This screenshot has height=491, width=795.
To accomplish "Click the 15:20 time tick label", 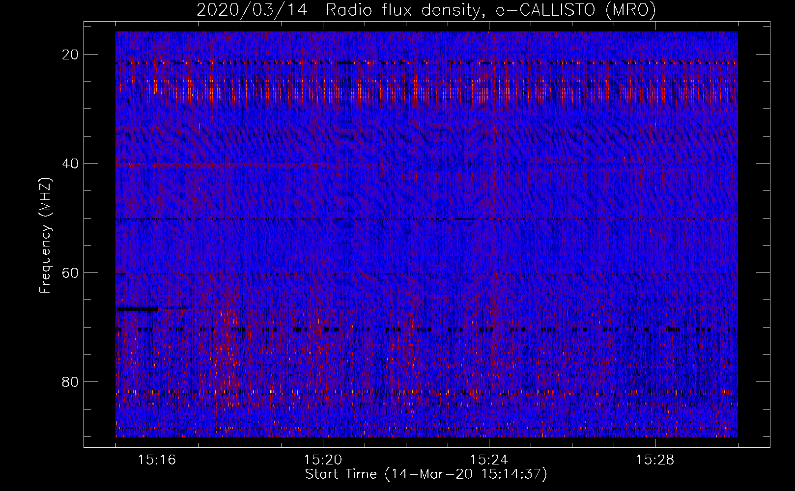I will coord(323,460).
